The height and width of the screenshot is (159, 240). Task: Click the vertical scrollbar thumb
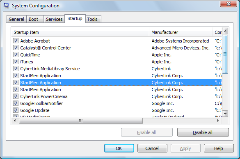pyautogui.click(x=225, y=54)
